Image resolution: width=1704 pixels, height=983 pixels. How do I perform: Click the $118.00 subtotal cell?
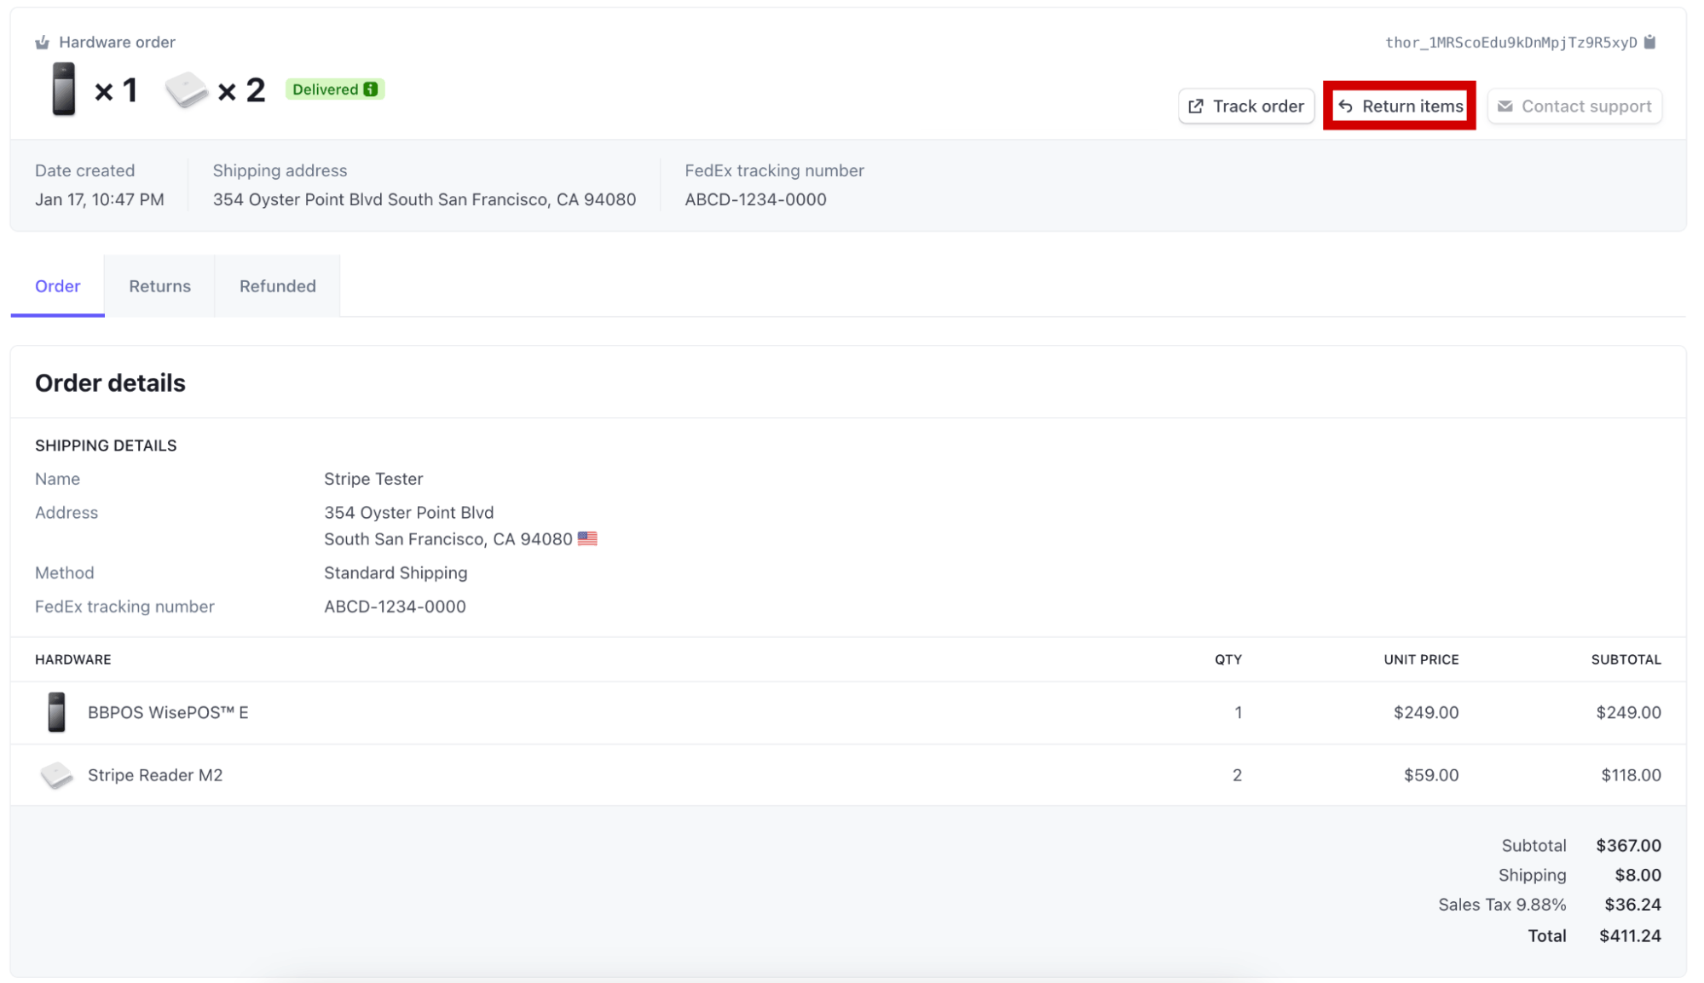click(1631, 775)
